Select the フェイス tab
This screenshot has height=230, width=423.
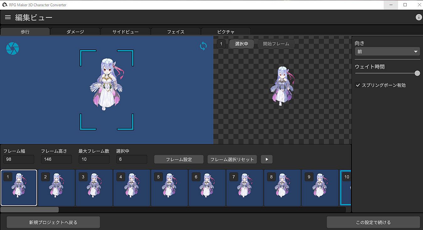(x=176, y=32)
